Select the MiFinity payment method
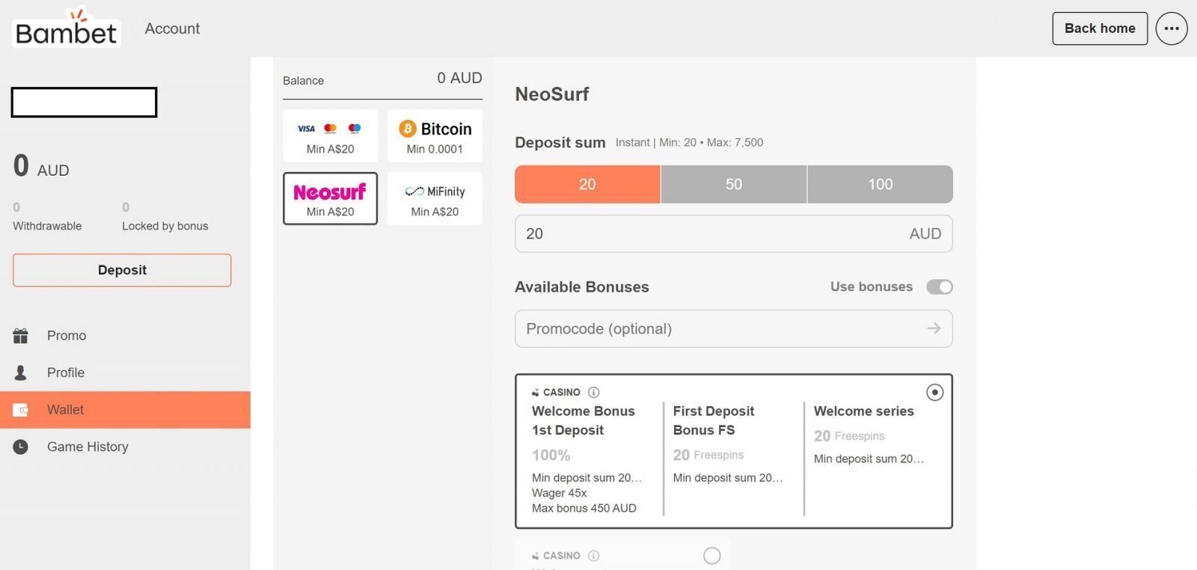This screenshot has width=1197, height=570. [x=435, y=199]
